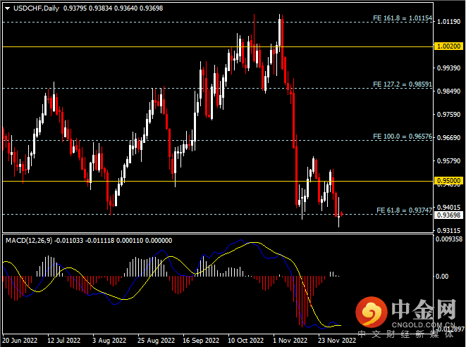Click the 3 Aug 2022 date label
Image resolution: width=466 pixels, height=347 pixels.
[109, 341]
